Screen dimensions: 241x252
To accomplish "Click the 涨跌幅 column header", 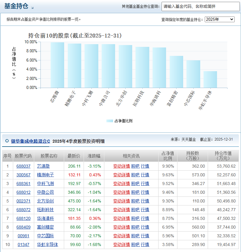I will (94, 156).
